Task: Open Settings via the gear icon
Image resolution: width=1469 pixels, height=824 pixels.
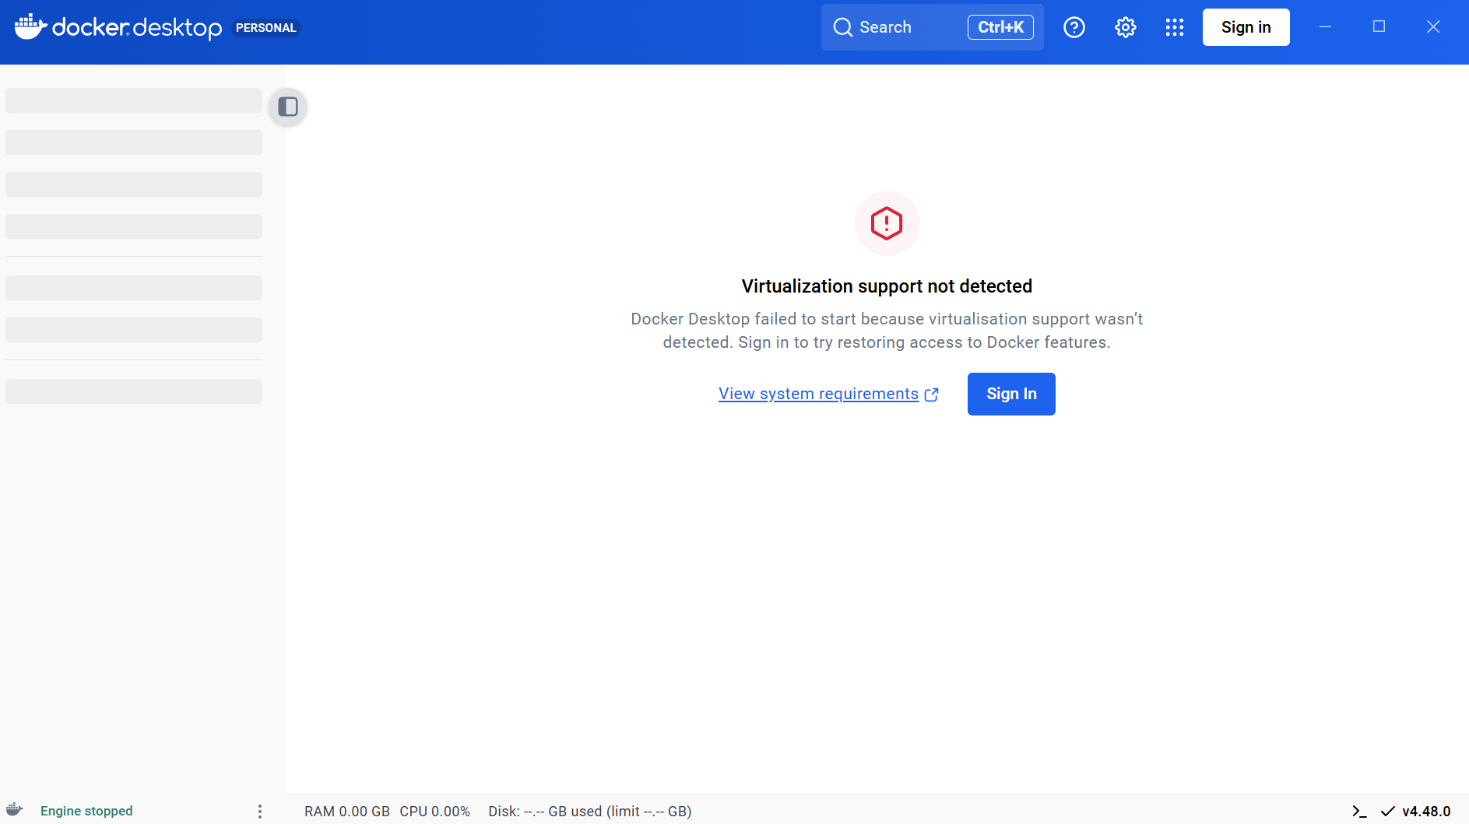Action: click(x=1126, y=27)
